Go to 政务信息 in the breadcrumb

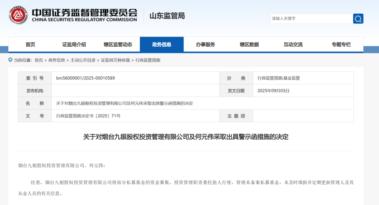click(x=56, y=60)
